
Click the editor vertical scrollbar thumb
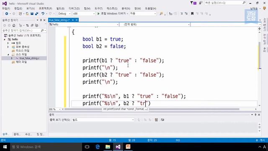point(260,55)
